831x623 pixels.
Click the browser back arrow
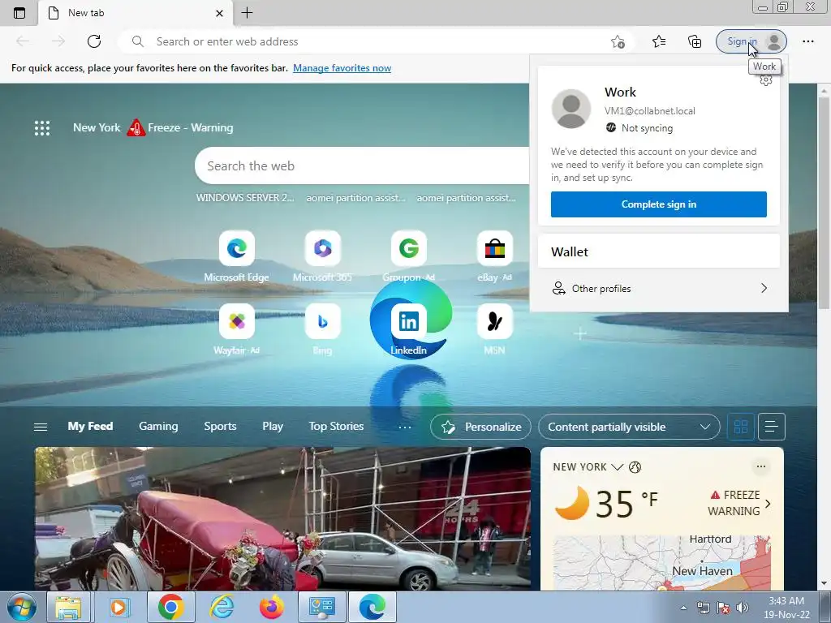click(23, 41)
